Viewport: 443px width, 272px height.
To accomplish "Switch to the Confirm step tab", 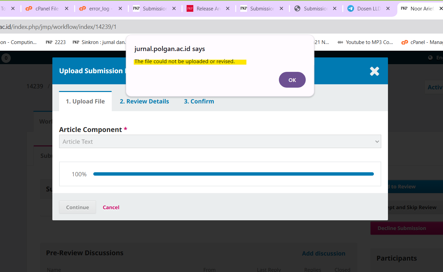I will pos(199,101).
